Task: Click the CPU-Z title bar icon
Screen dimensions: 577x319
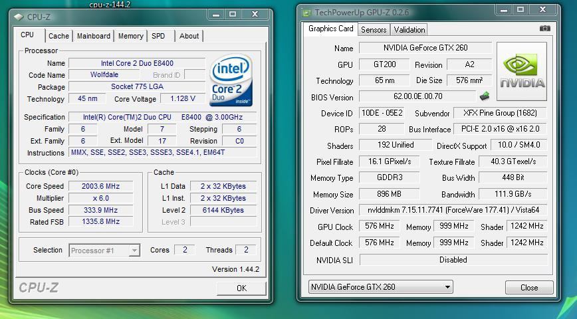Action: [x=19, y=17]
